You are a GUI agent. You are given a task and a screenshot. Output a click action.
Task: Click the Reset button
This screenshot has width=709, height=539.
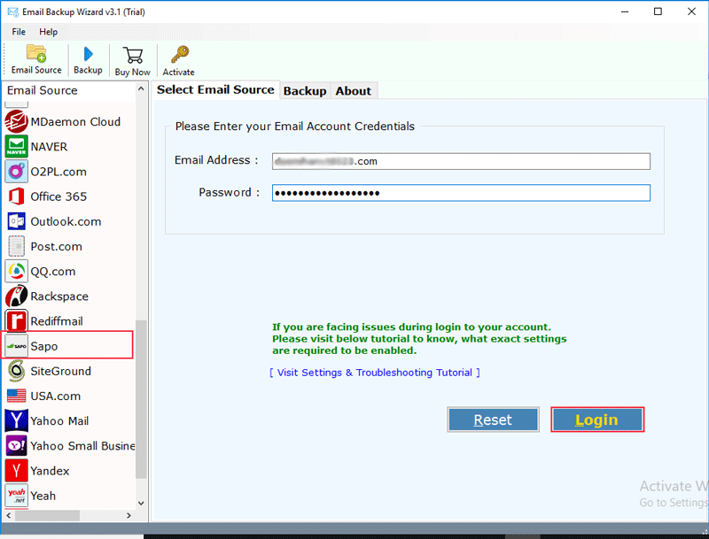493,420
